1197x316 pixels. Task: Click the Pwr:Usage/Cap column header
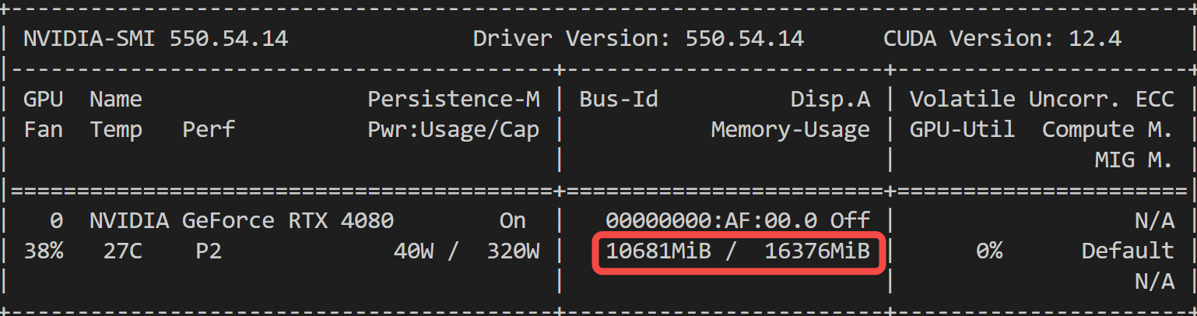click(454, 129)
